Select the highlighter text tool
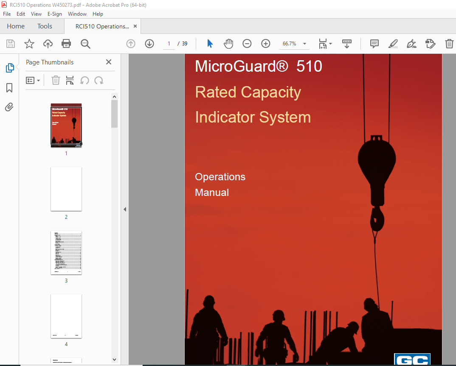This screenshot has height=366, width=456. coord(393,44)
